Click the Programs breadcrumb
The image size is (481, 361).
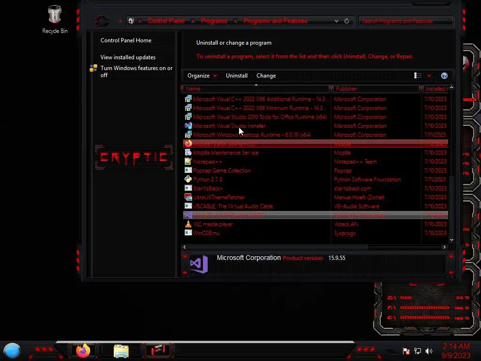(214, 21)
